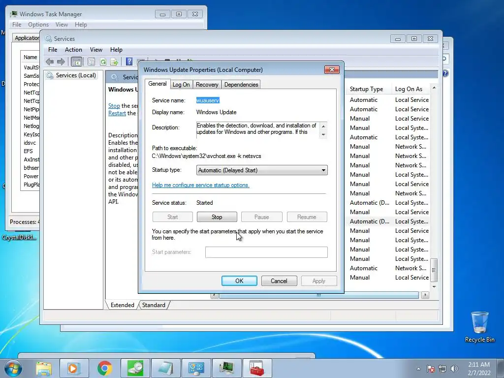
Task: Switch to the Recovery tab
Action: [207, 85]
